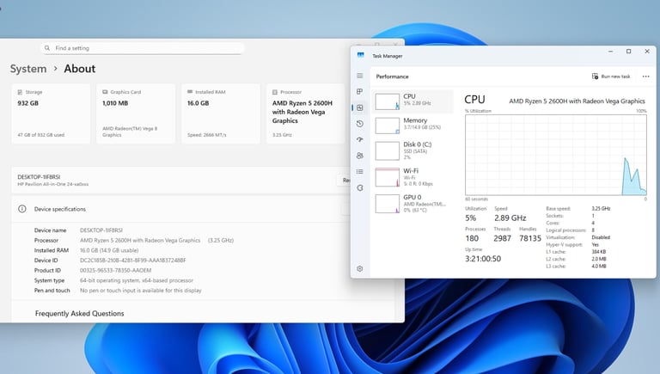Click the L3 cache 4.0 MB value

599,267
